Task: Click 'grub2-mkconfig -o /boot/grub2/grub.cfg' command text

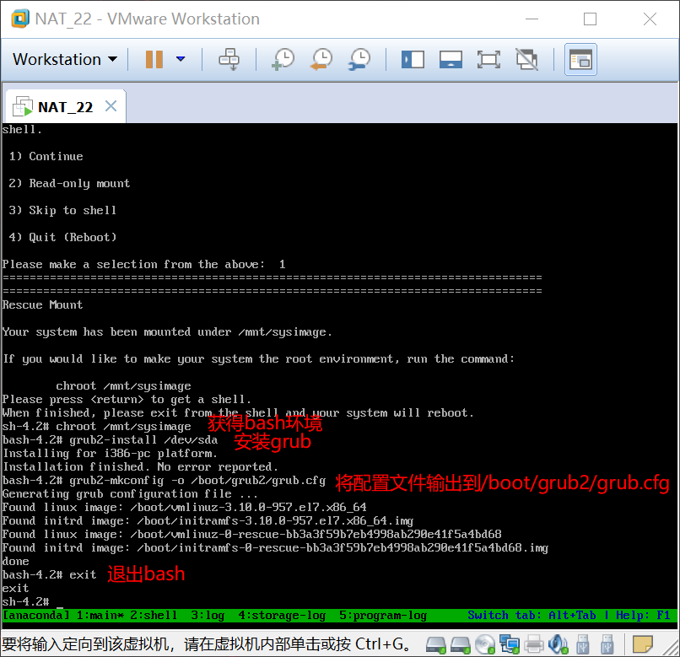Action: [197, 480]
